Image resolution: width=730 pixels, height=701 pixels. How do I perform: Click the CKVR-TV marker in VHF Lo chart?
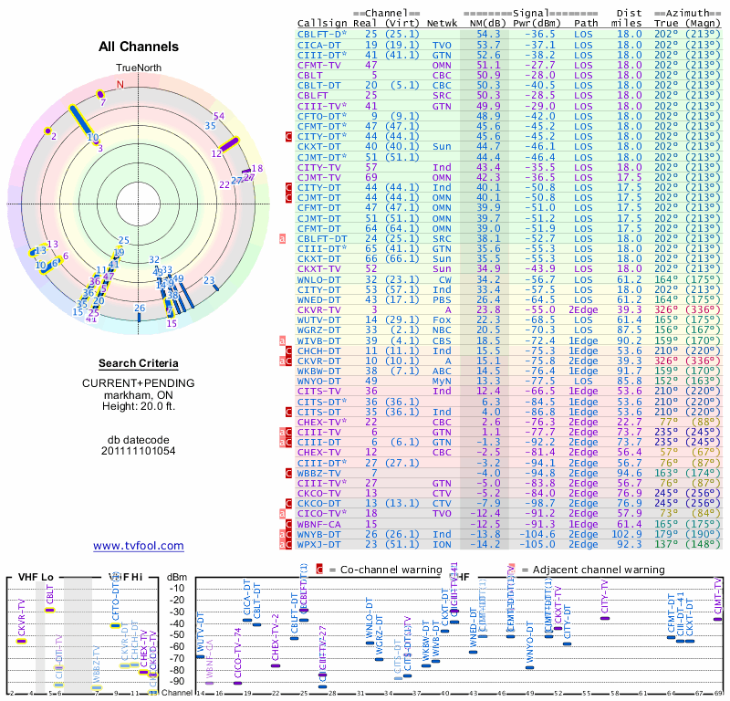[22, 641]
